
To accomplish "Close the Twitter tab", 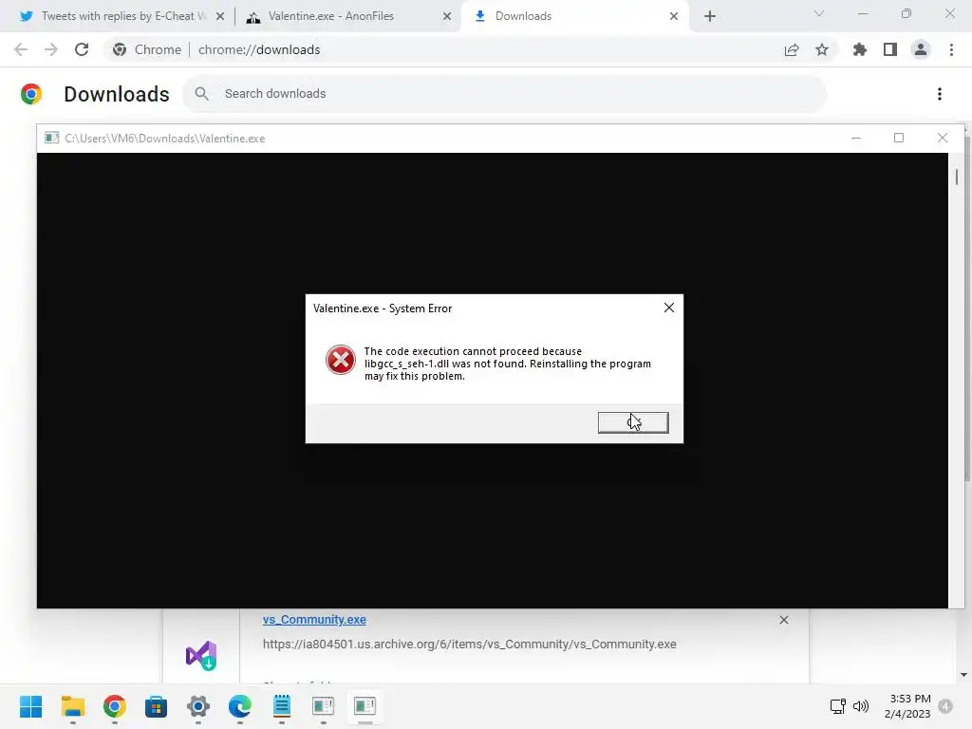I will [x=219, y=16].
